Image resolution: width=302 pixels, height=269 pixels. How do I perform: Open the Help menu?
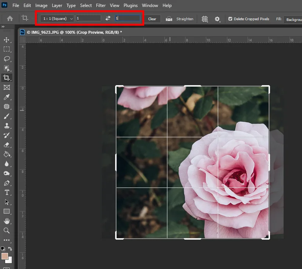(x=167, y=6)
